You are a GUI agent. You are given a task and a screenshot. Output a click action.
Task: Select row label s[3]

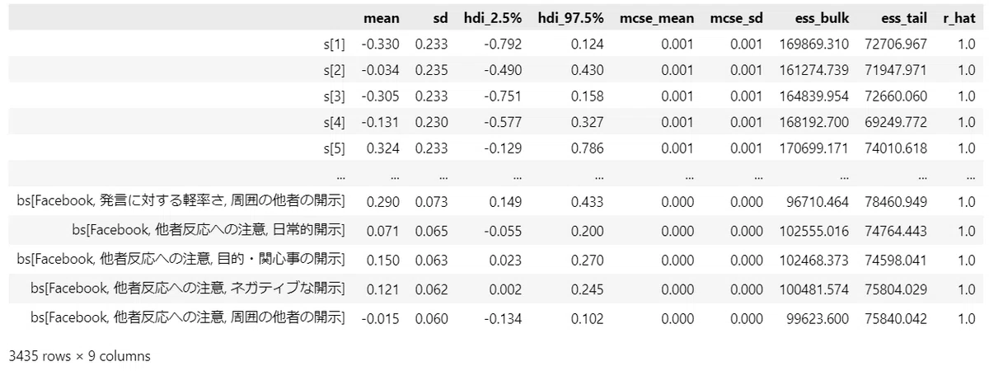(x=337, y=96)
